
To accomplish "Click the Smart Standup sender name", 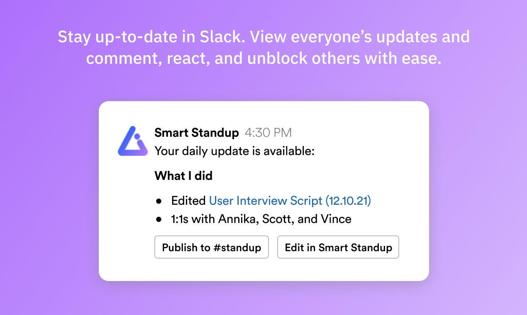I will (197, 133).
